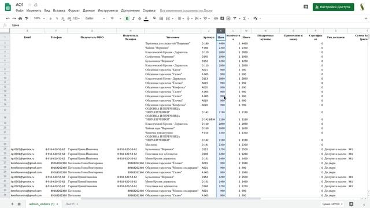370x208 pixels.
Task: Open the fill color picker
Action: pyautogui.click(x=154, y=18)
